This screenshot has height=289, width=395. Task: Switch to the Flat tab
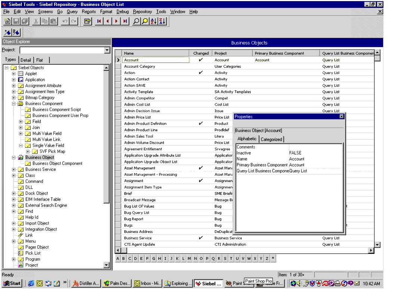click(x=40, y=60)
